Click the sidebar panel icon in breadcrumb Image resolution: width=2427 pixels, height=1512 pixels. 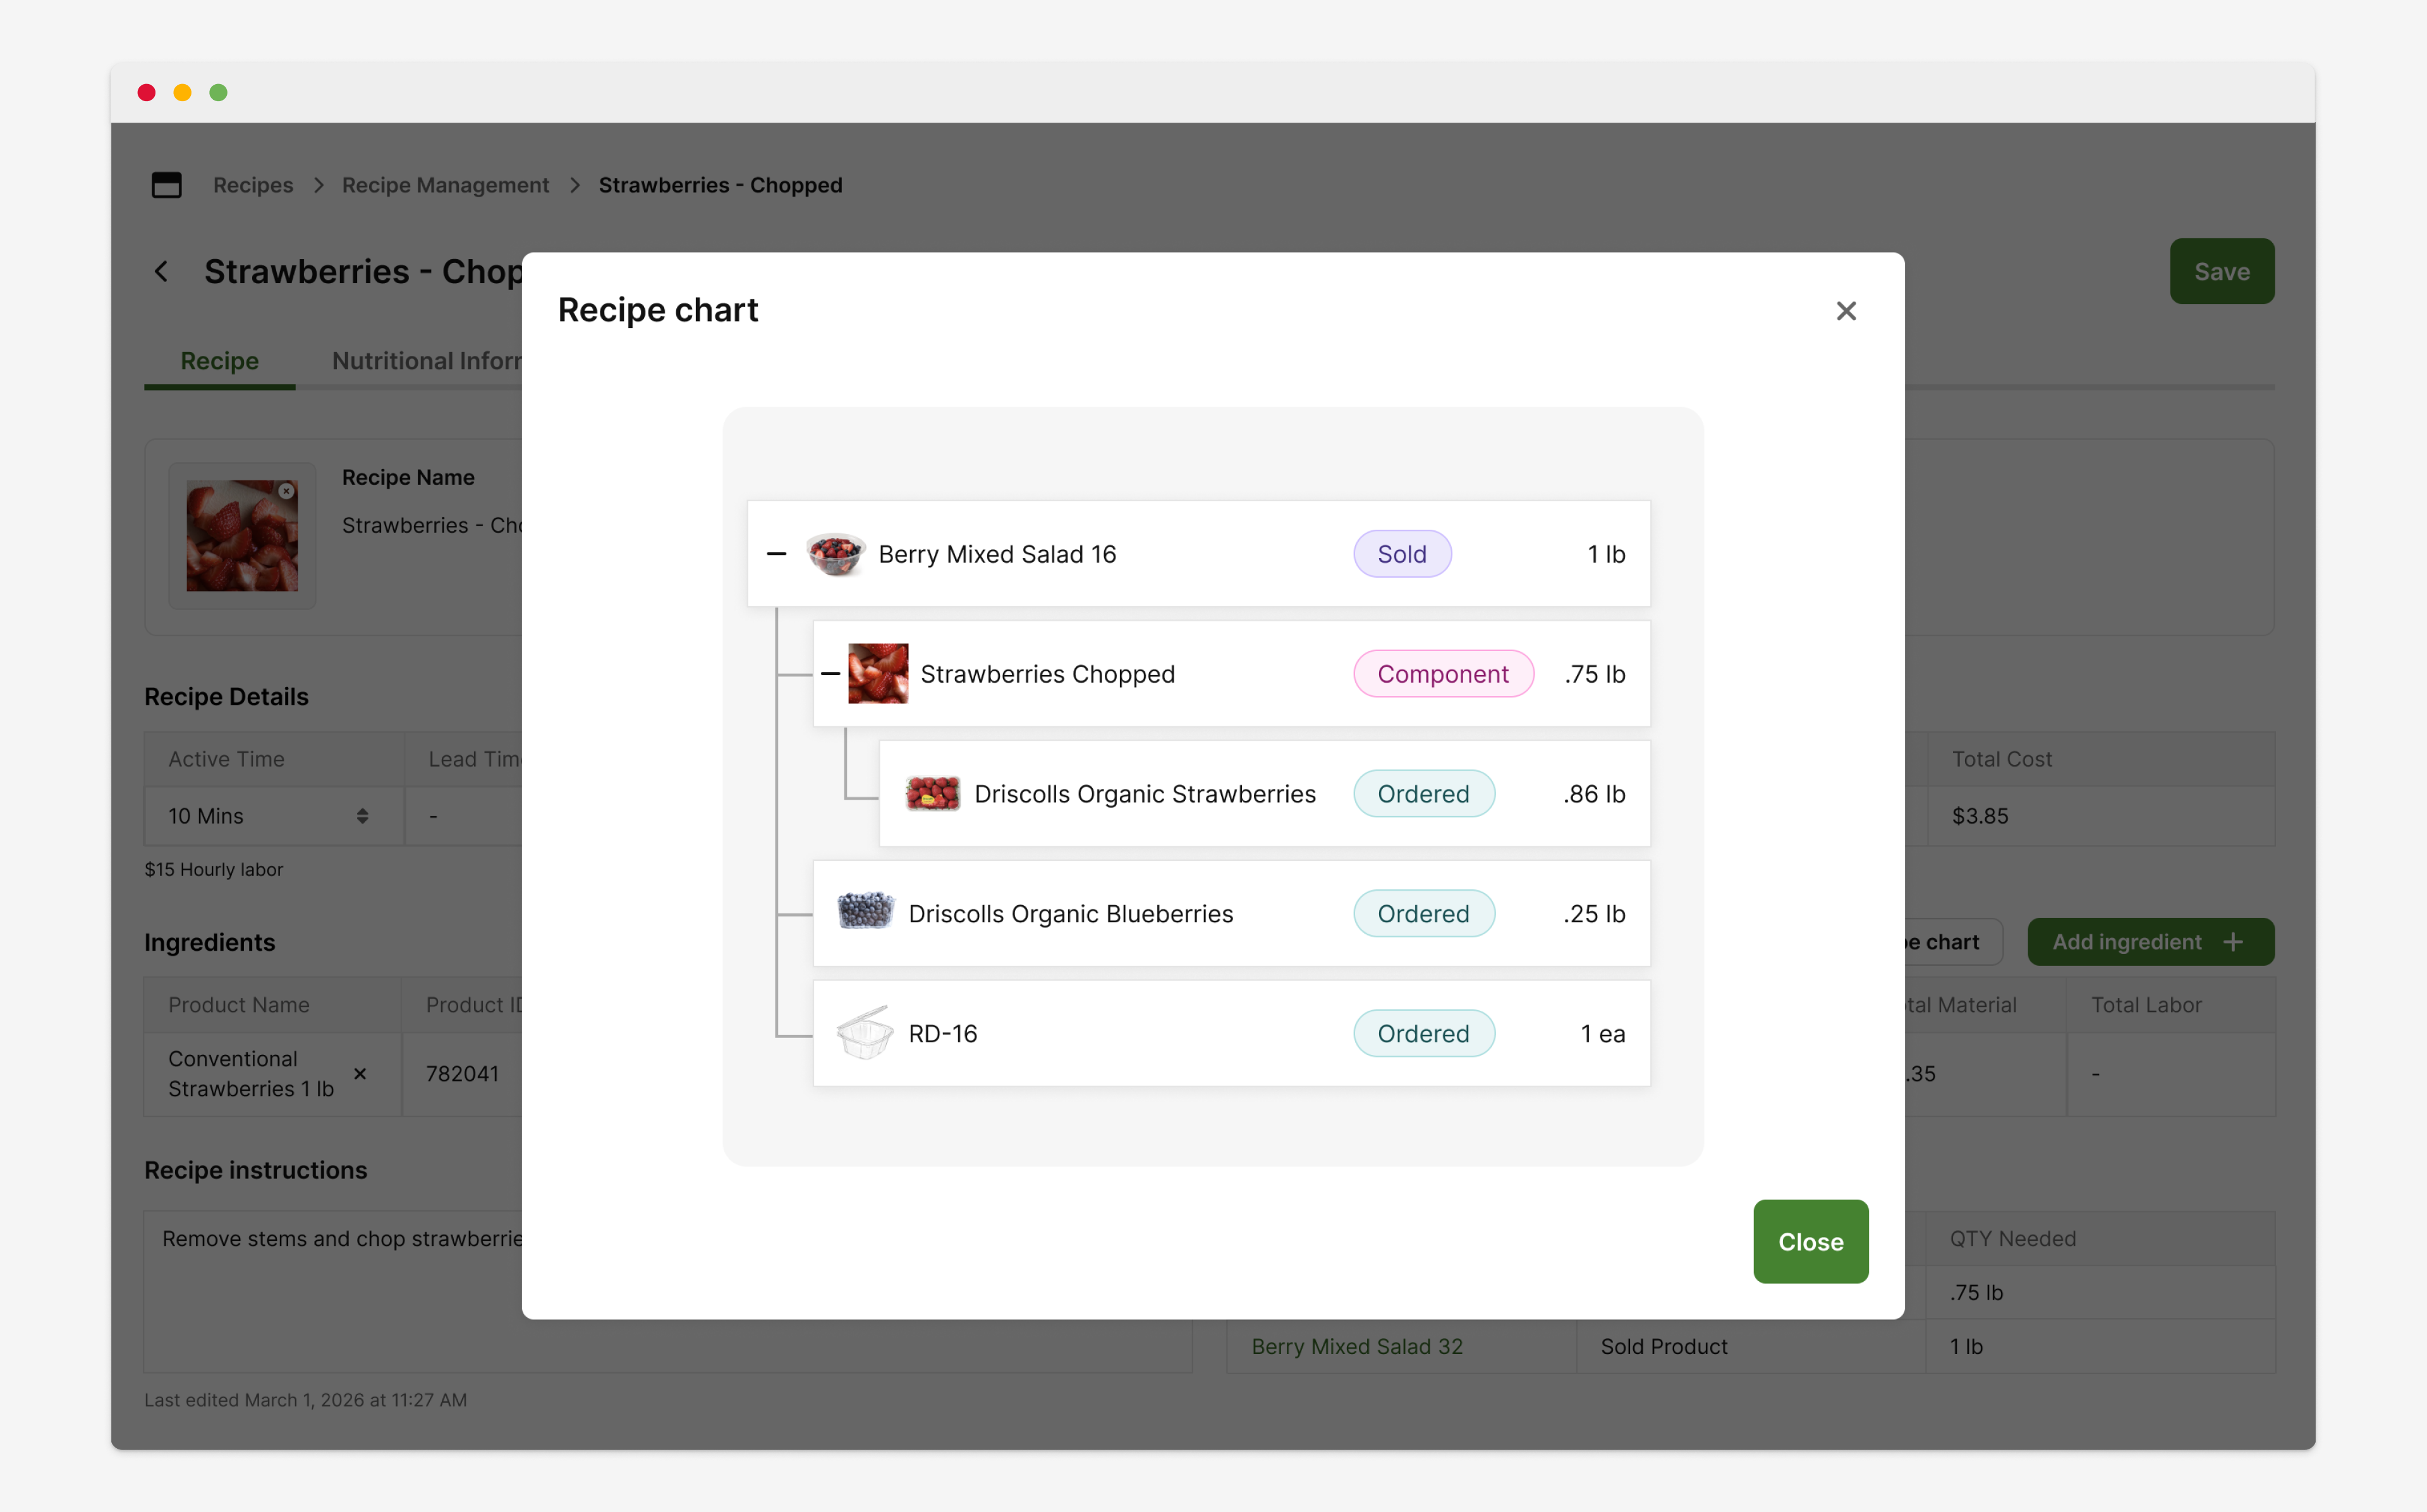[166, 185]
